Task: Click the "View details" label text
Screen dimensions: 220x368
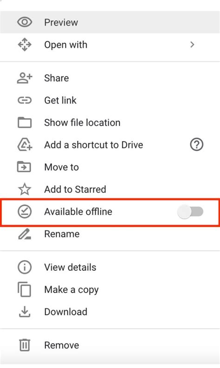Action: pyautogui.click(x=70, y=268)
